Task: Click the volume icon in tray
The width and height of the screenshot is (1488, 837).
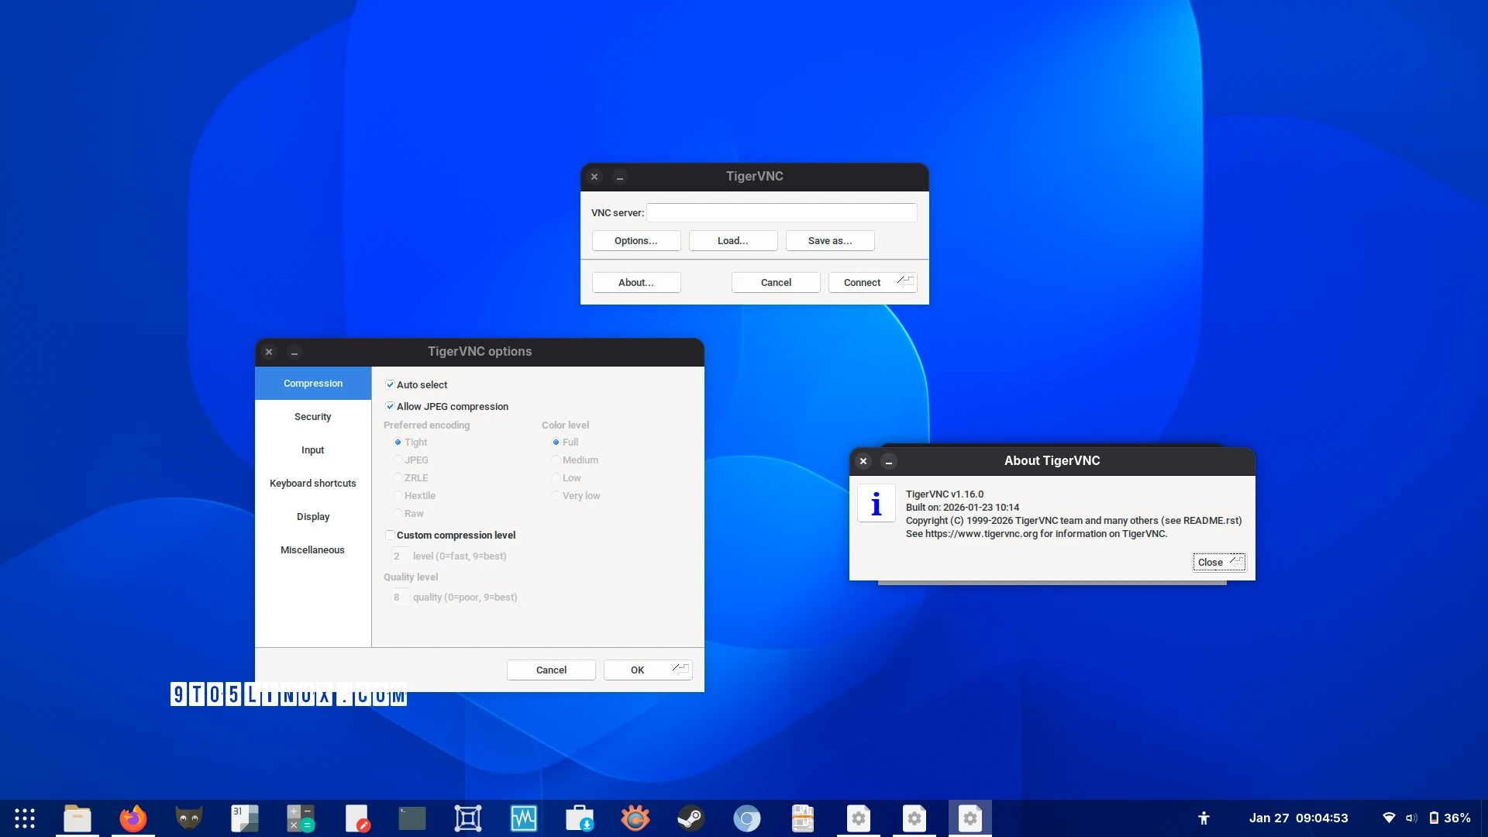Action: pyautogui.click(x=1411, y=818)
